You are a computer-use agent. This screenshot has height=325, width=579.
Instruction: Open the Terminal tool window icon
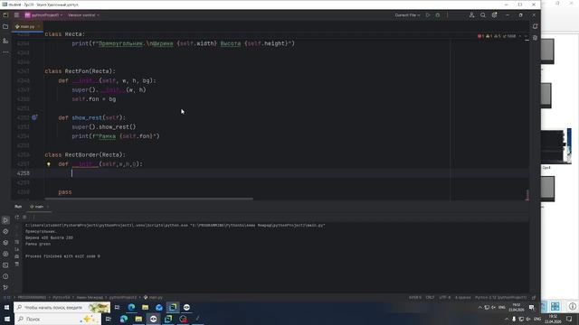[5, 265]
